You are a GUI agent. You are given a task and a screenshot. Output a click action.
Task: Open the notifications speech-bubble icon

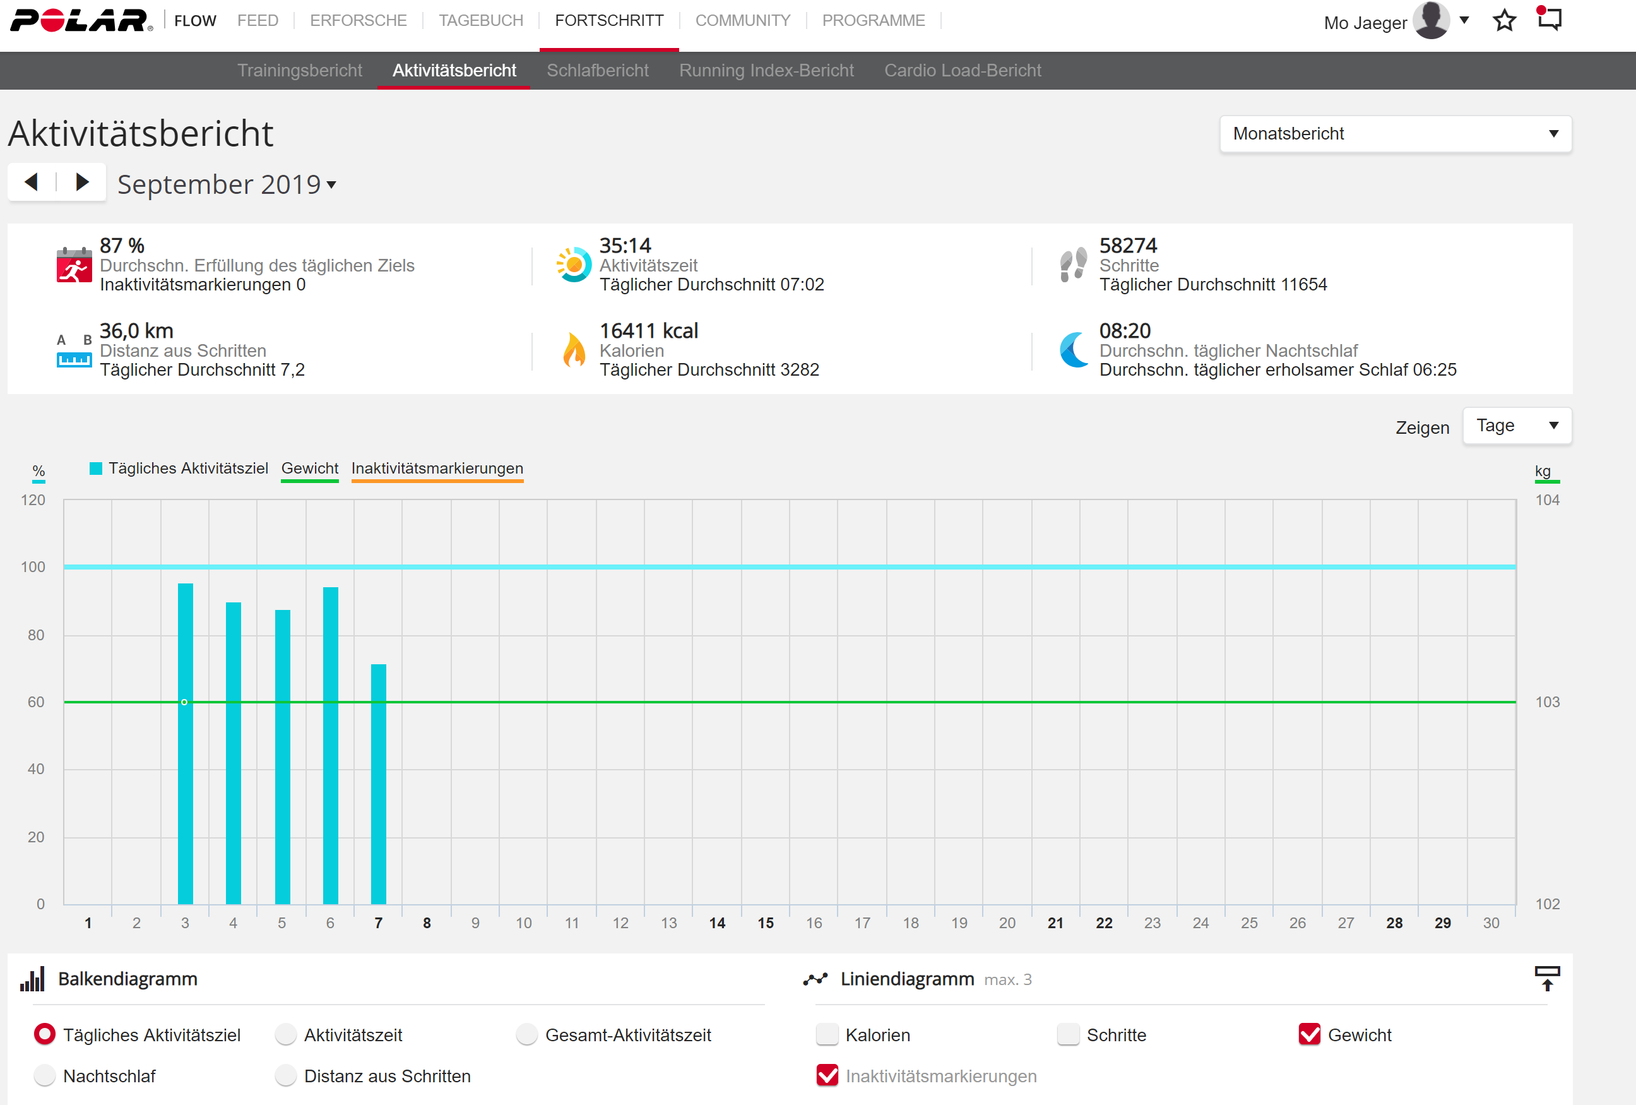point(1549,19)
